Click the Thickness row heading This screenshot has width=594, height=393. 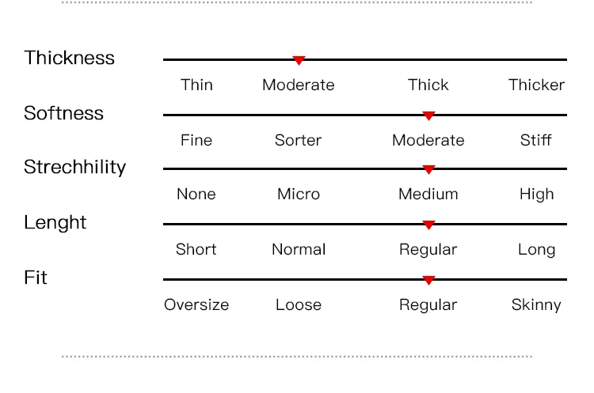click(69, 58)
